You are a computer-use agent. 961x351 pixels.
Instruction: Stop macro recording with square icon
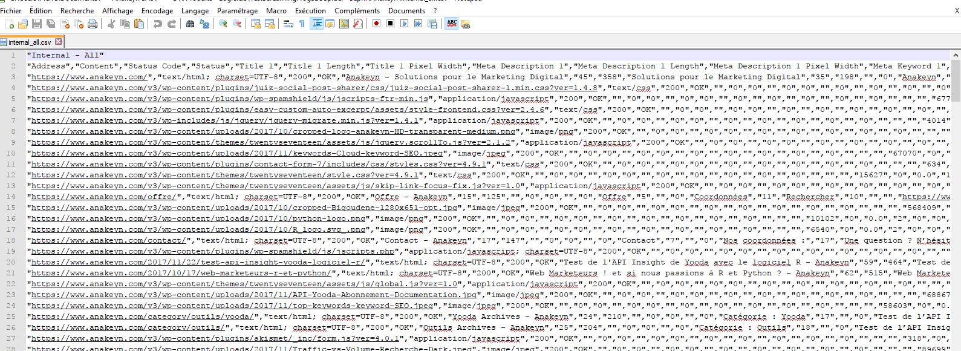click(390, 24)
